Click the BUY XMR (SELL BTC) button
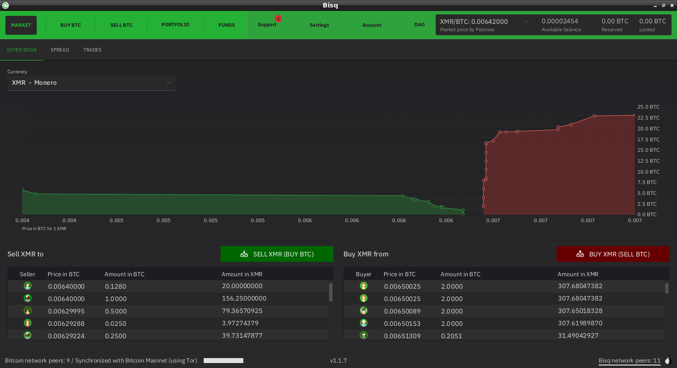The image size is (677, 368). click(x=613, y=254)
